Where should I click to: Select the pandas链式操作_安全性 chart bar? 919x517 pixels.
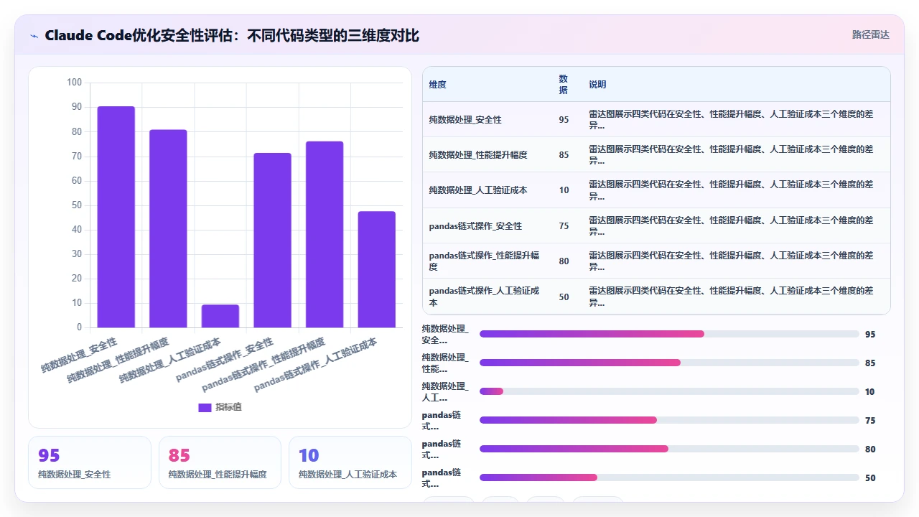click(x=272, y=241)
